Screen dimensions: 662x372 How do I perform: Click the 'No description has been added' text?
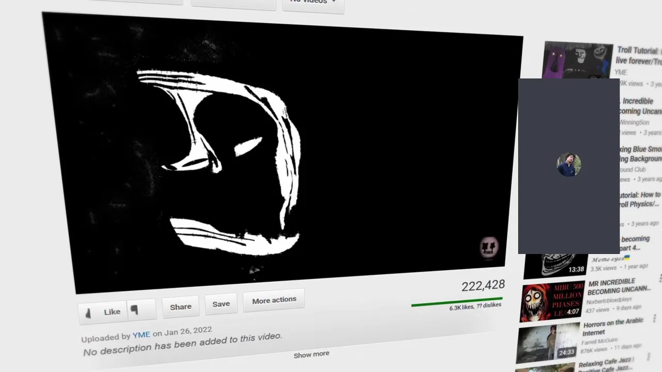pyautogui.click(x=183, y=344)
